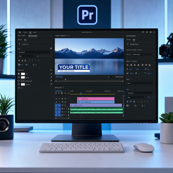Toggle the full screen arrows icon
Image resolution: width=173 pixels, height=173 pixels.
point(154,32)
